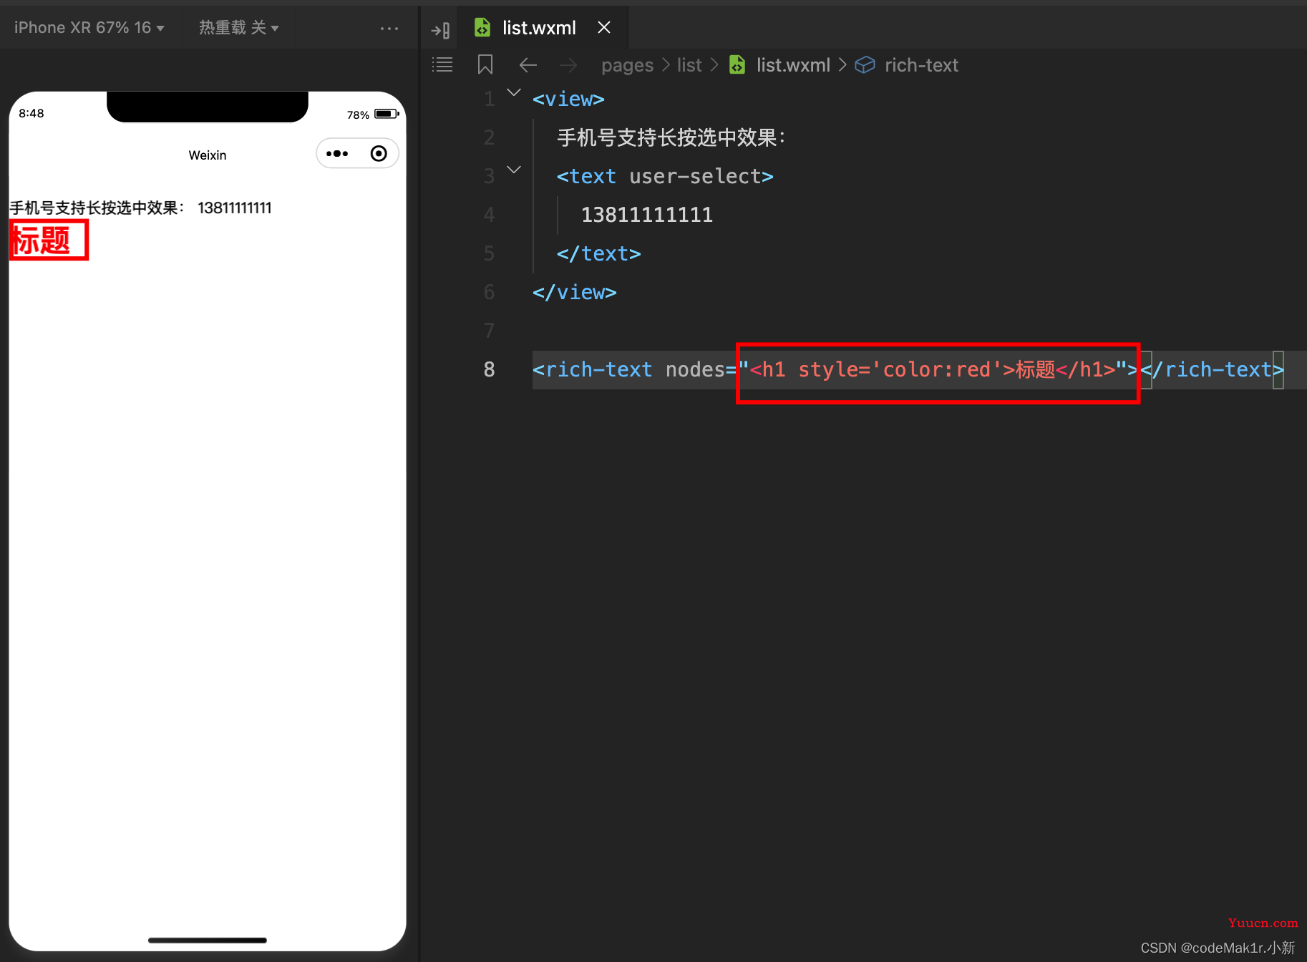Click the user-select attribute on line 3

point(694,176)
